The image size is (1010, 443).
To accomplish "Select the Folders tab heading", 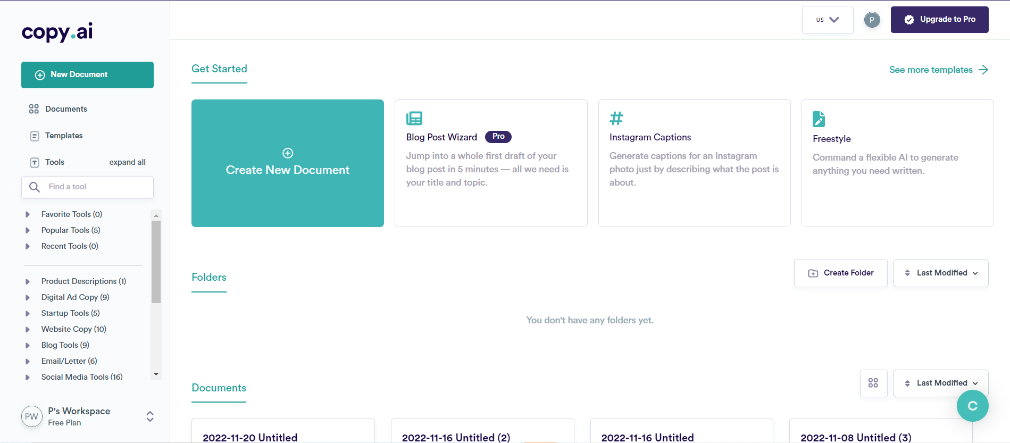I will click(x=209, y=278).
